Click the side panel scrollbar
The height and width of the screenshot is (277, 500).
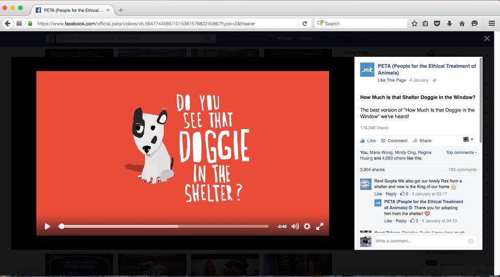(x=481, y=100)
